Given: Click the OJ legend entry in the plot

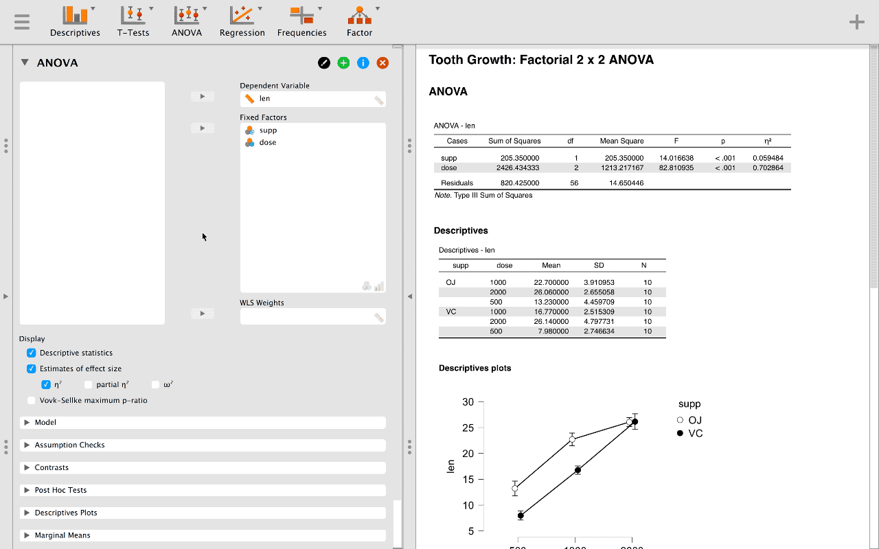Looking at the screenshot, I should click(x=689, y=420).
